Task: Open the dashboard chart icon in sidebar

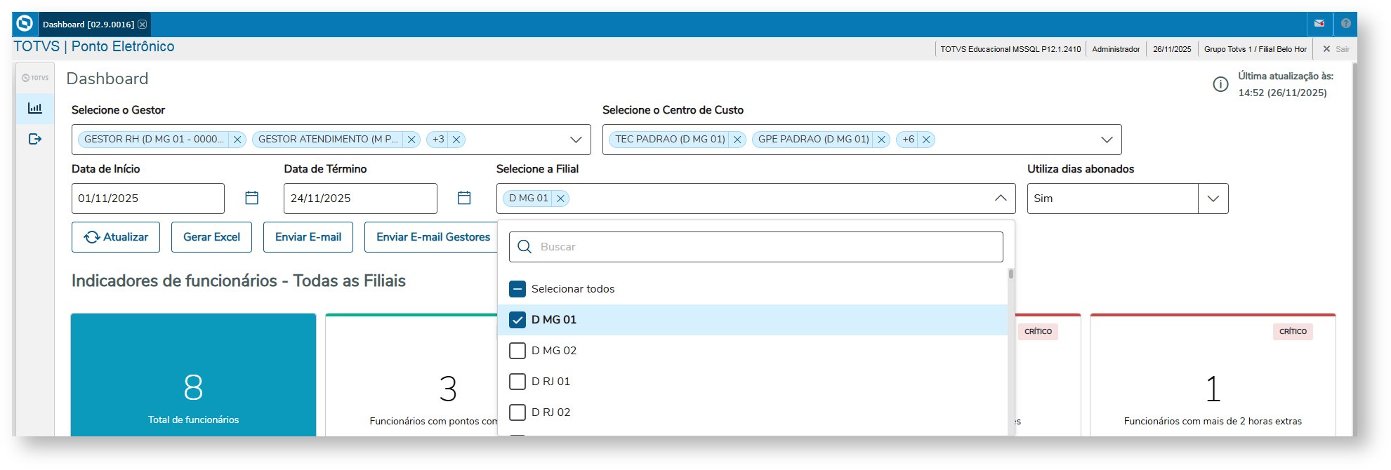Action: 34,108
